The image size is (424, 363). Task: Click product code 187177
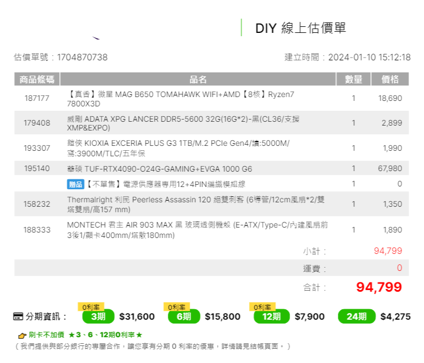coord(37,98)
